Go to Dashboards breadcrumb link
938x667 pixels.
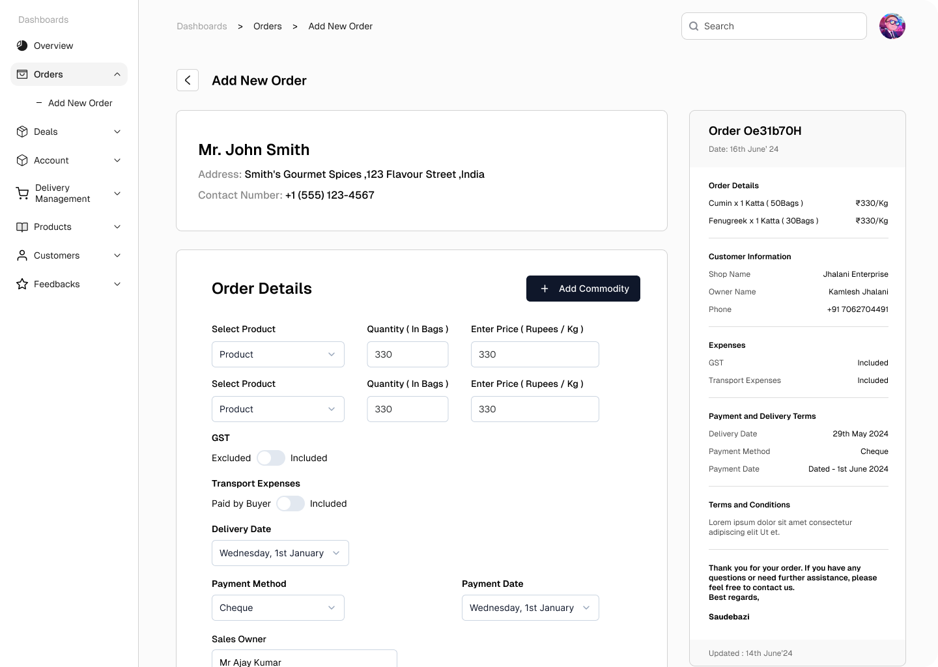point(202,26)
